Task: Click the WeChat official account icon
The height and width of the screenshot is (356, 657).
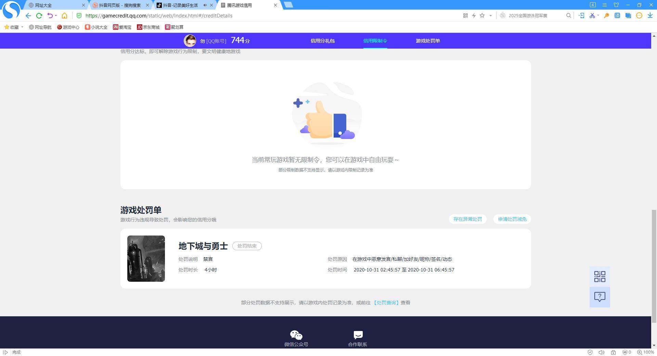Action: pos(296,335)
